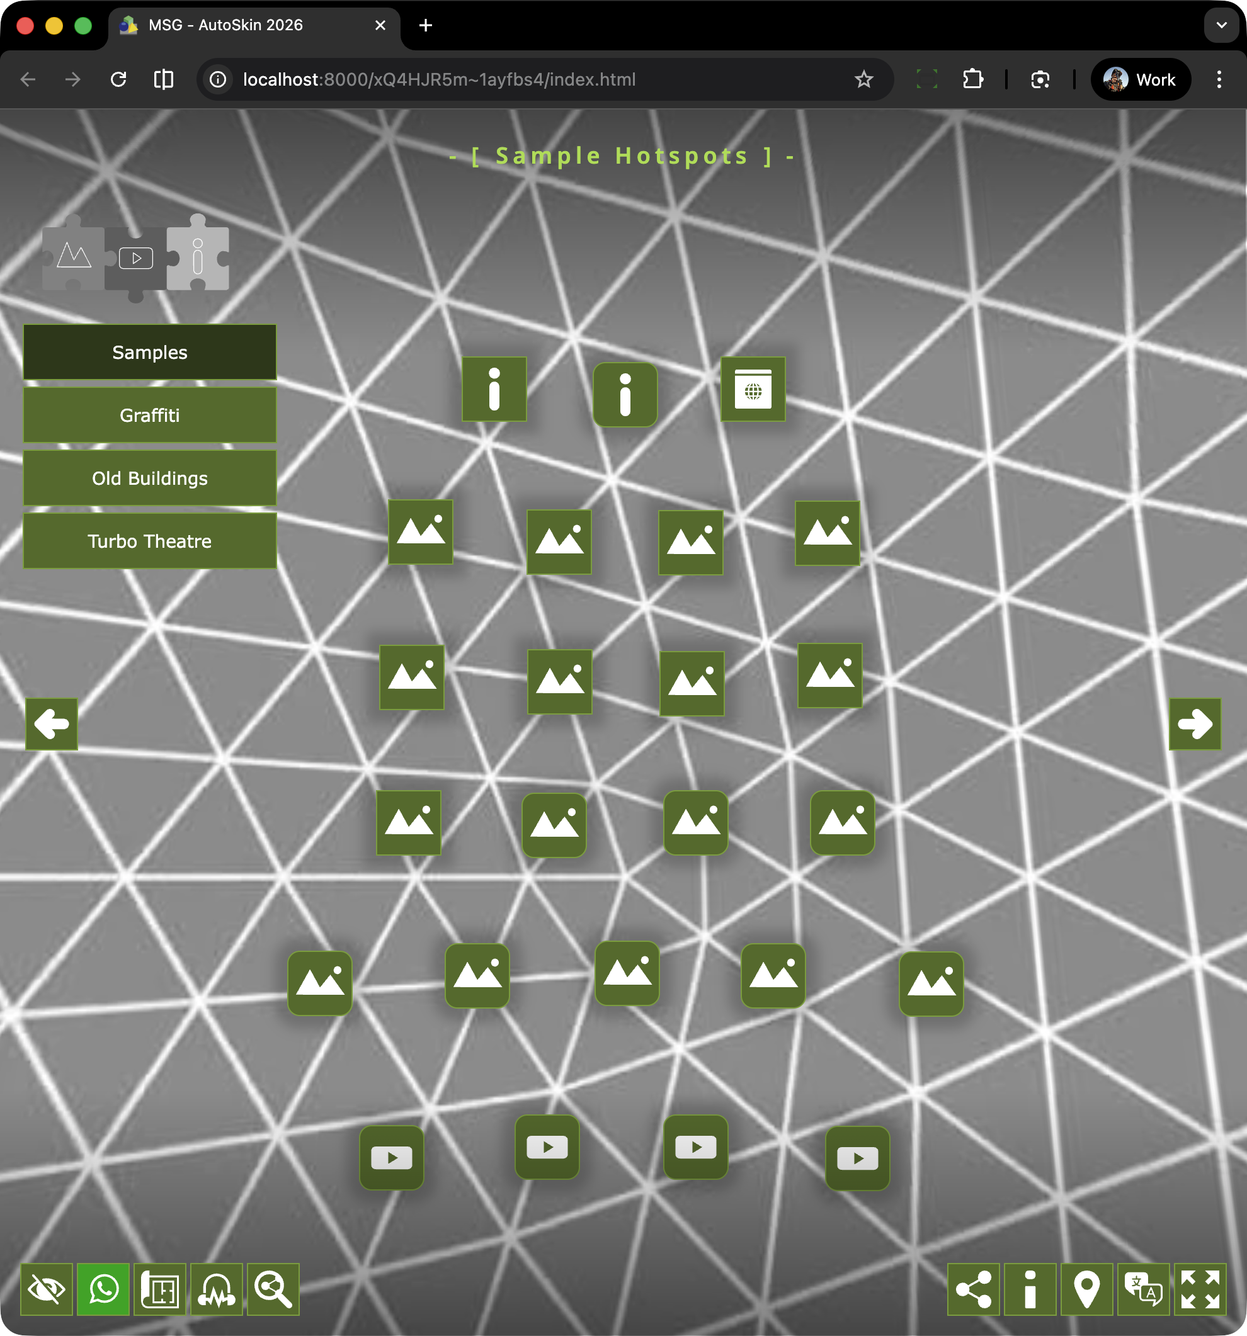The image size is (1247, 1336).
Task: Click the WhatsApp icon in bottom toolbar
Action: [103, 1289]
